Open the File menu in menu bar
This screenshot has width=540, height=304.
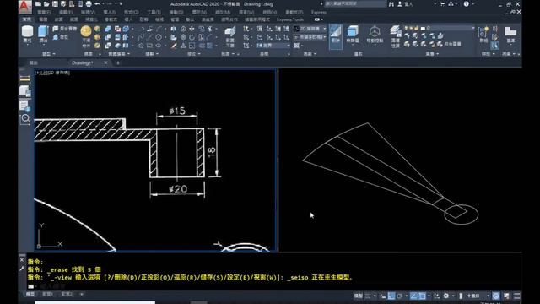(x=44, y=12)
